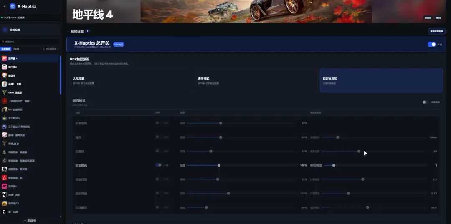Open the 地铁:离乡 game icon

click(x=4, y=195)
